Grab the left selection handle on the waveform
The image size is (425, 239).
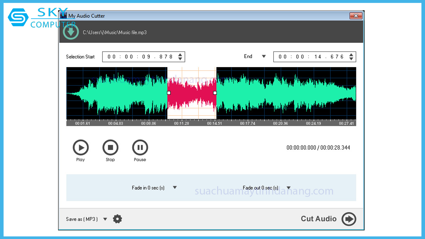pos(169,93)
